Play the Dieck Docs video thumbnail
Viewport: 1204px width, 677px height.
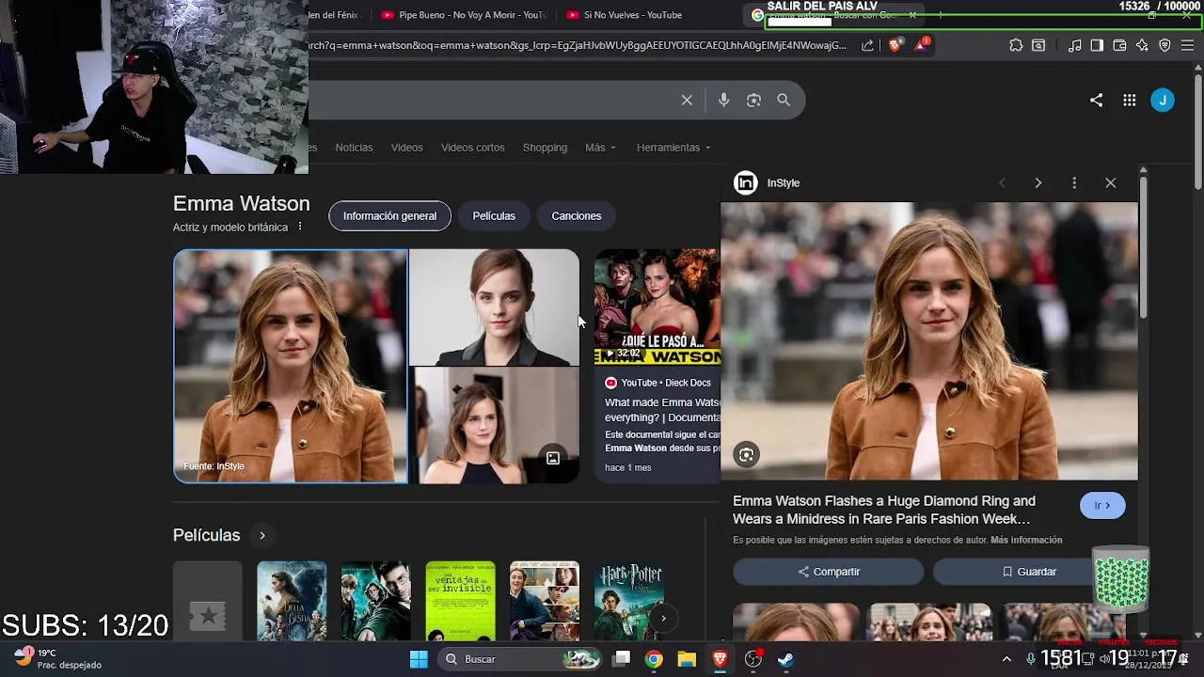[657, 307]
